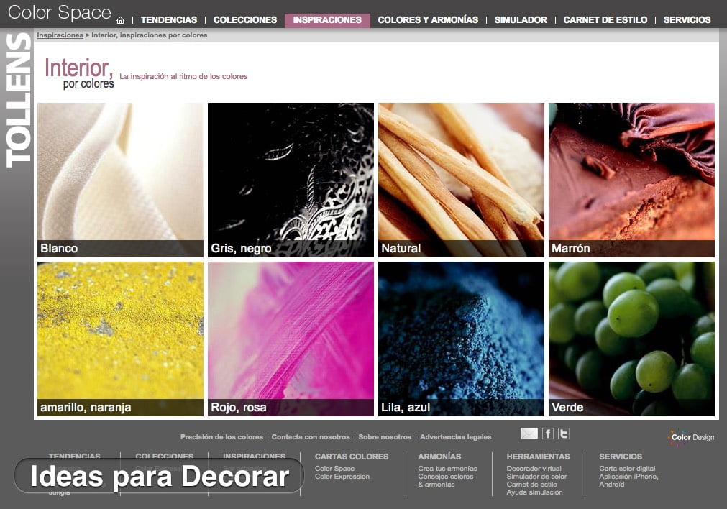Open the amarillo, naranja inspiration tile

(x=121, y=339)
